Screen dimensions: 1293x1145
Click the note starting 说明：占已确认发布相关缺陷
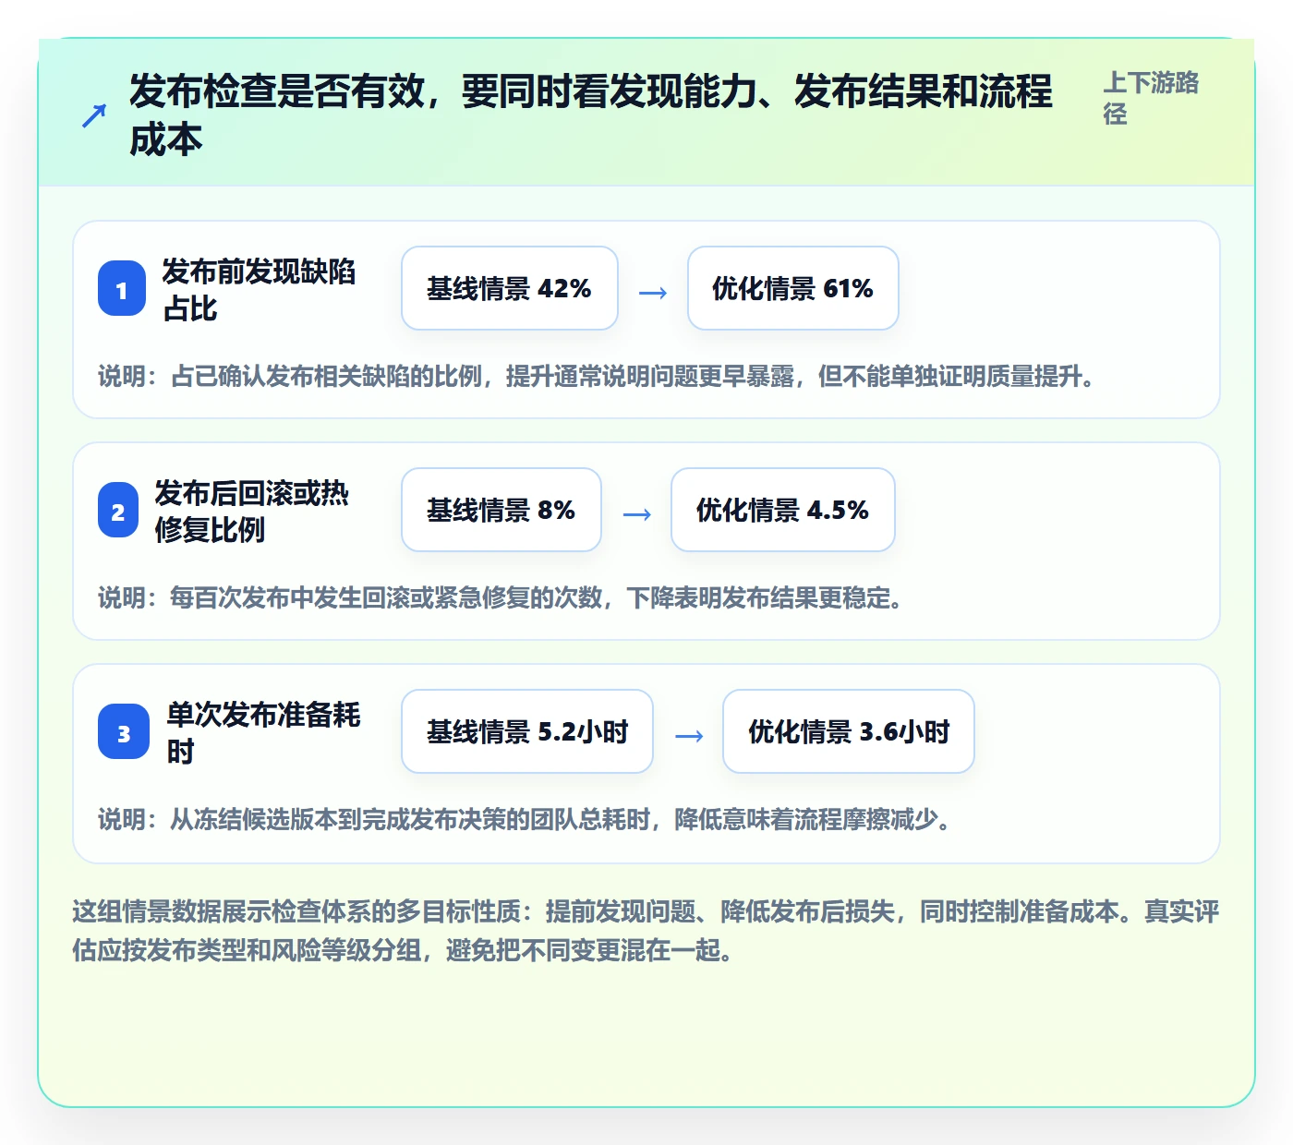pyautogui.click(x=597, y=377)
